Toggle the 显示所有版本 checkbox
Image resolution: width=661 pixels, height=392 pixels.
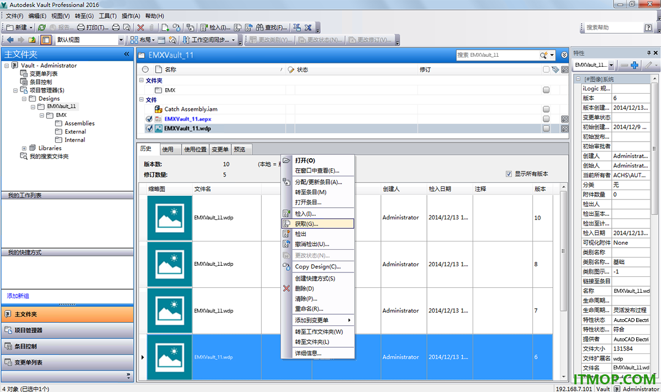tap(509, 174)
